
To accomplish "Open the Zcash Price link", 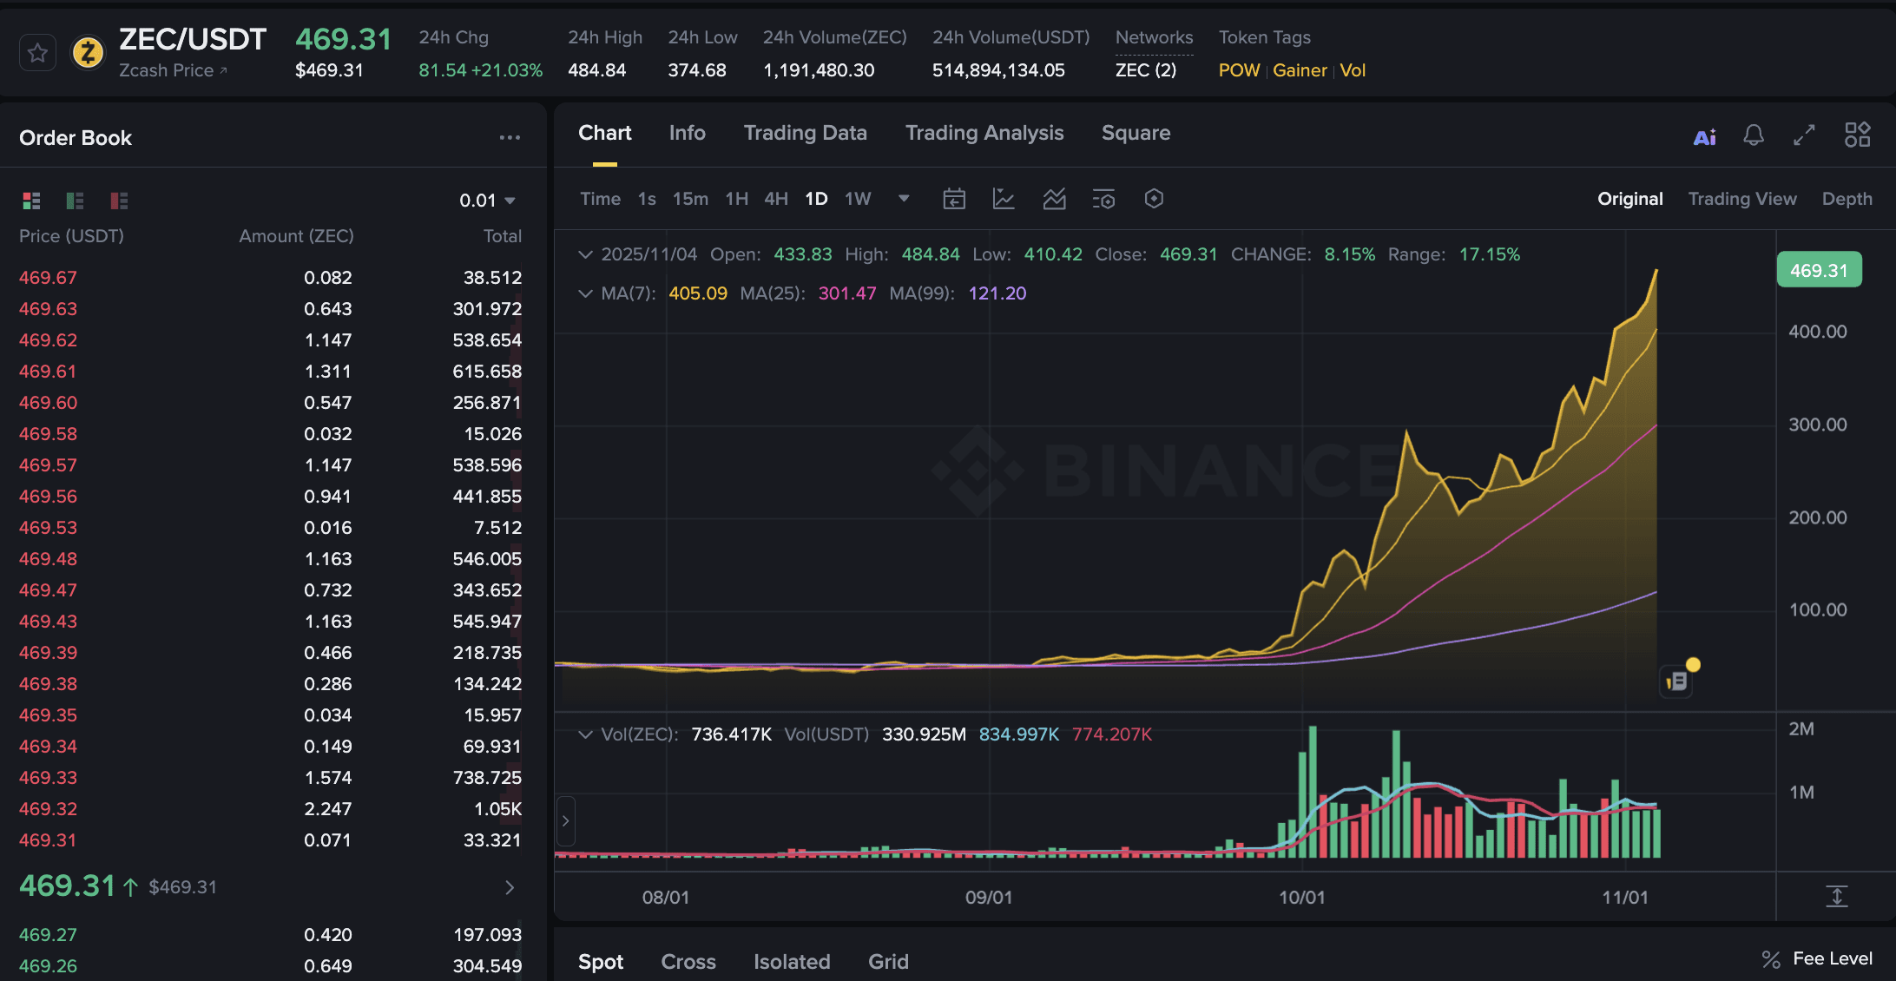I will point(172,70).
